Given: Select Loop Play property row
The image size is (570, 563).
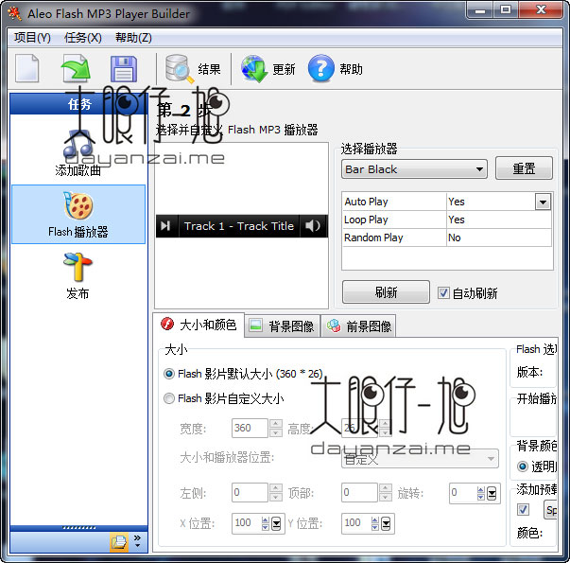Looking at the screenshot, I should [447, 220].
